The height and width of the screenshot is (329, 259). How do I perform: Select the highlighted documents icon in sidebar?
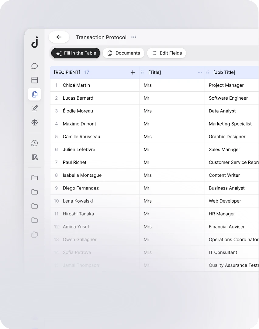tap(35, 94)
